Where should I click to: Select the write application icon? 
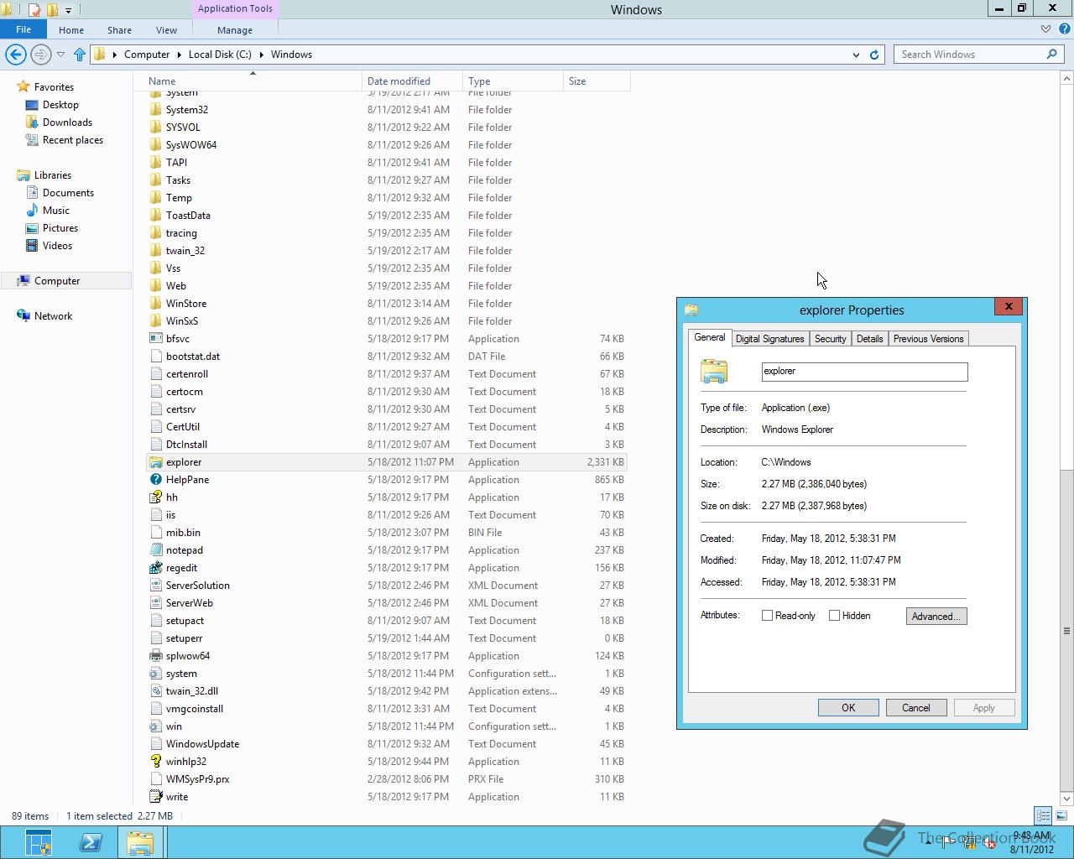pyautogui.click(x=155, y=797)
